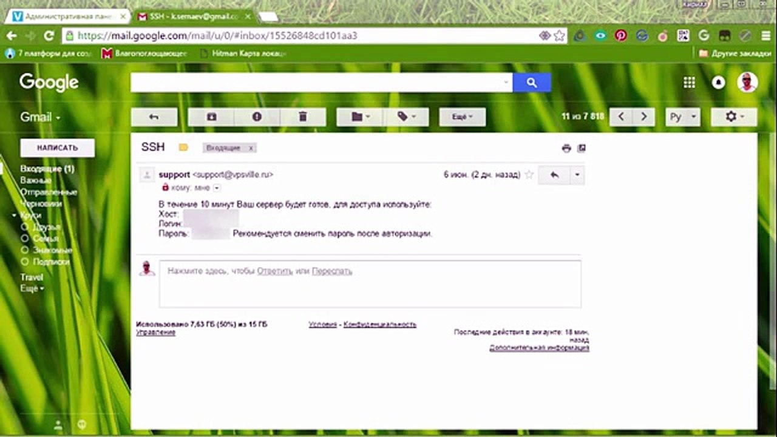Open the Входящие (1) inbox folder

[x=47, y=169]
